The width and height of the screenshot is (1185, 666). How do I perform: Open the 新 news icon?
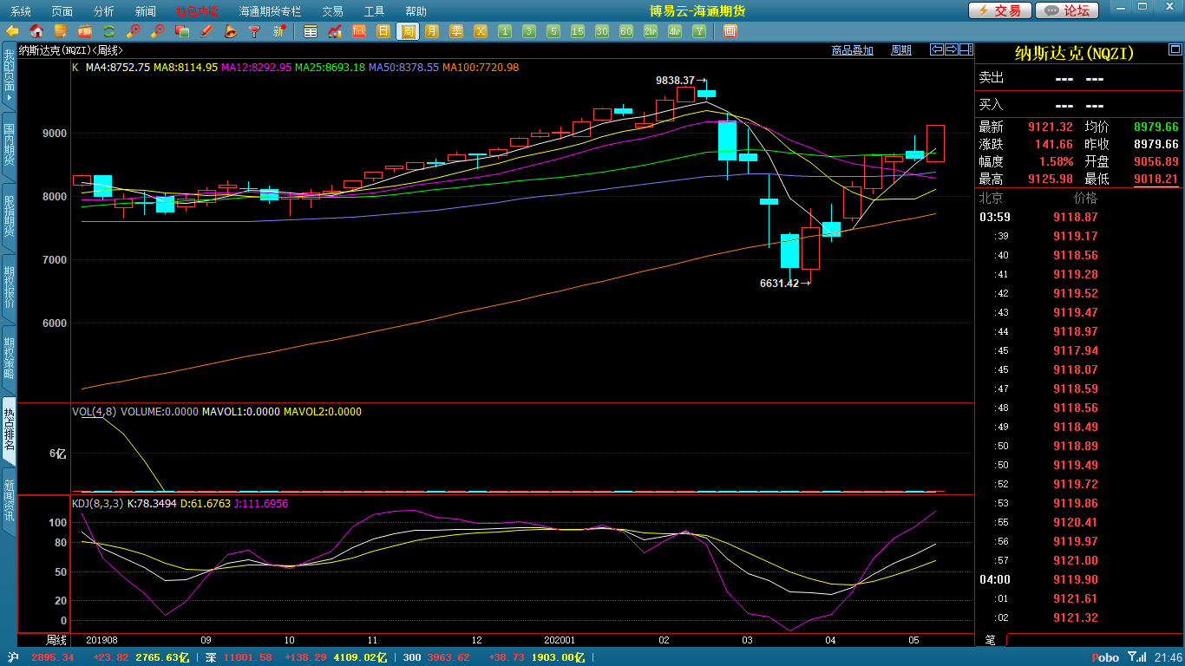pos(279,31)
